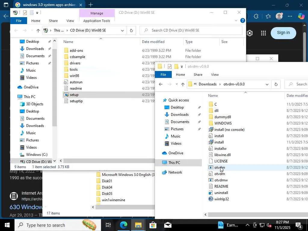This screenshot has width=308, height=231.
Task: Open Google apps grid in browser
Action: pyautogui.click(x=263, y=33)
